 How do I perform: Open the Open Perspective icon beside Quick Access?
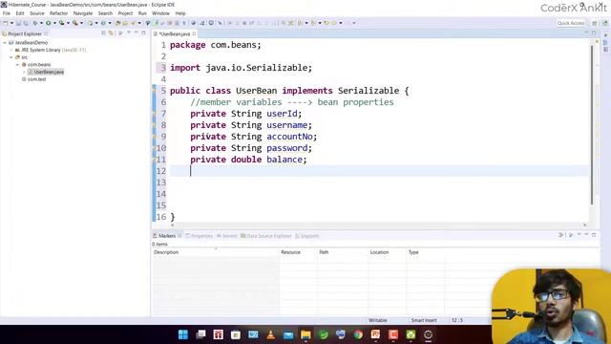click(x=594, y=23)
